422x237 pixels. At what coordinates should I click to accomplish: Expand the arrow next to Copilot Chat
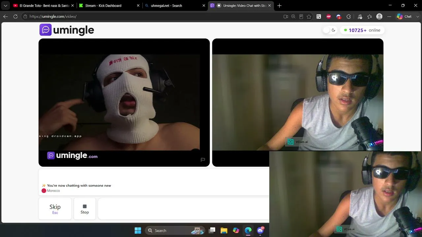coord(417,16)
